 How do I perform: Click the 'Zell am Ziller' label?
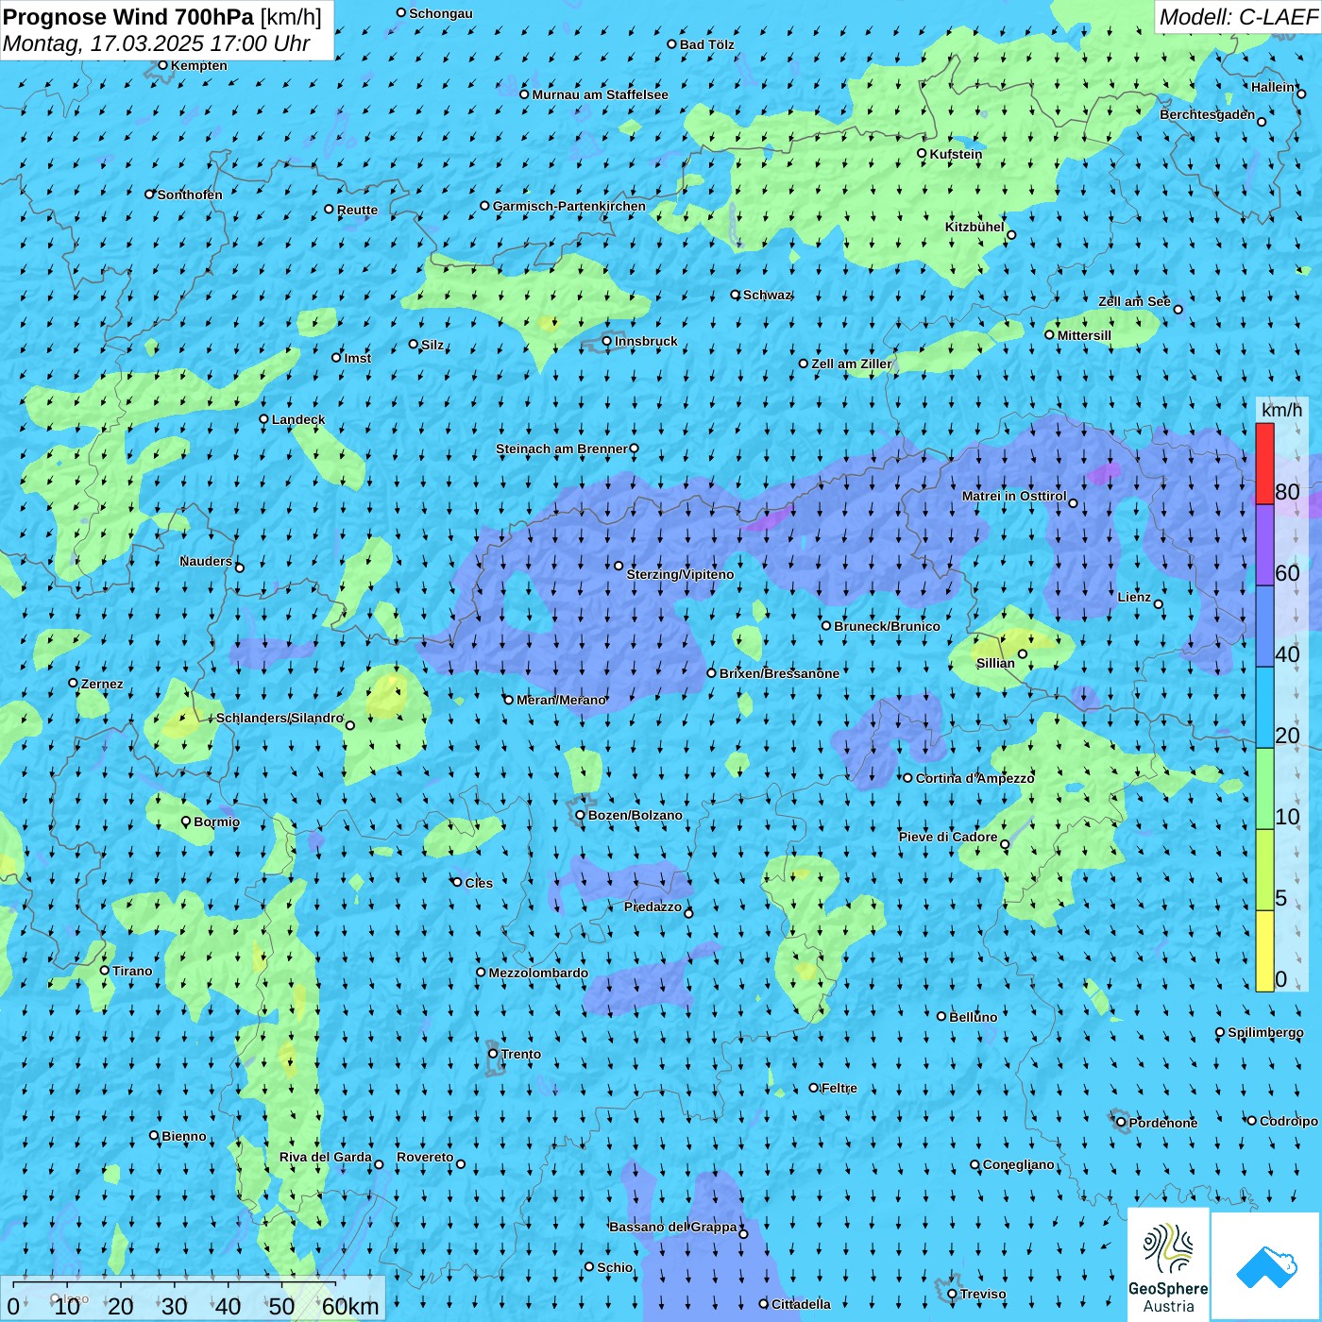pyautogui.click(x=851, y=364)
